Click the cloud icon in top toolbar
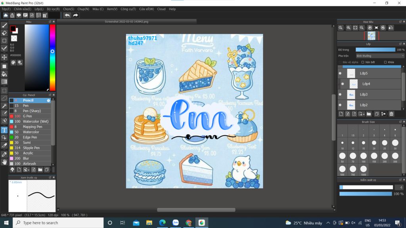 (6, 15)
